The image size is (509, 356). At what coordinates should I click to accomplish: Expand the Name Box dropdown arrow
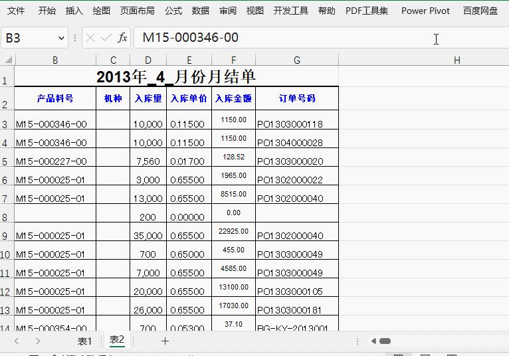pyautogui.click(x=61, y=38)
